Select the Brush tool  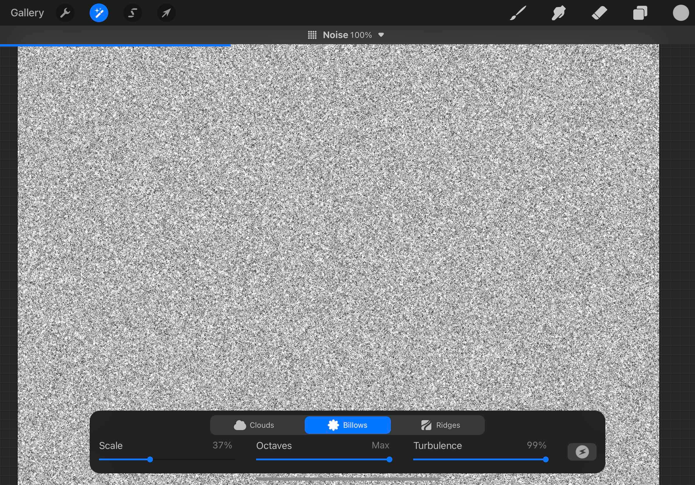coord(518,13)
